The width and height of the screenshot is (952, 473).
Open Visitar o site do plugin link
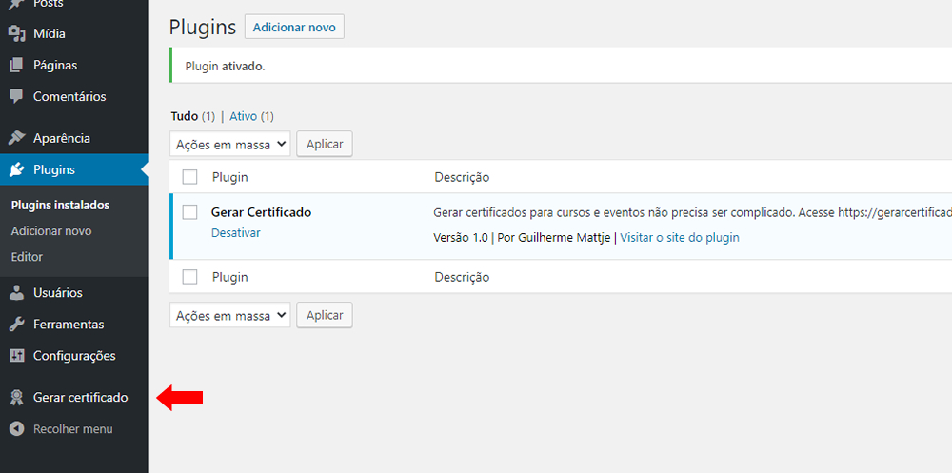(x=680, y=237)
